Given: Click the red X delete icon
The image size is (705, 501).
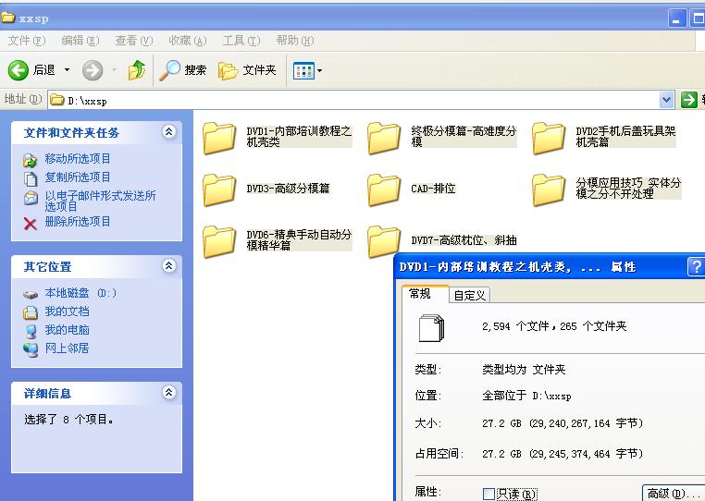Looking at the screenshot, I should point(31,224).
